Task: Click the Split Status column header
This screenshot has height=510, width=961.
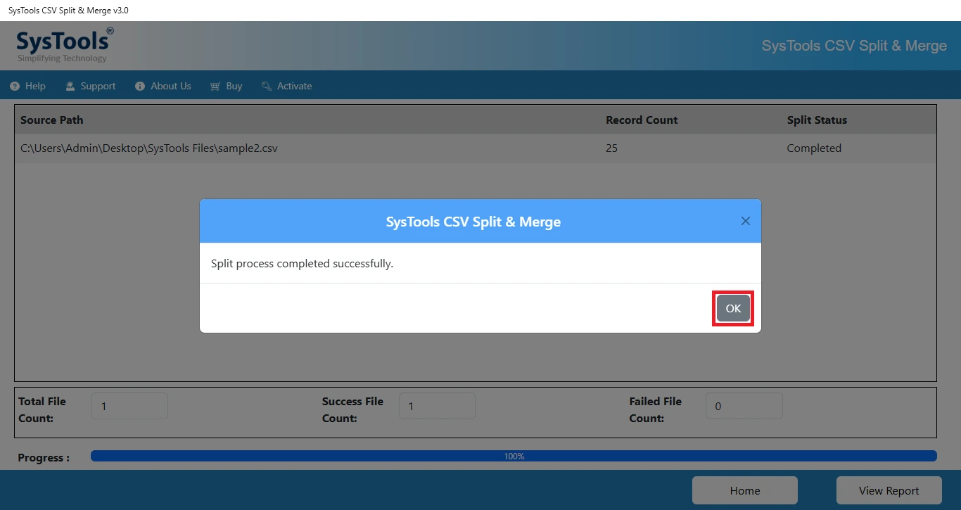Action: (817, 120)
